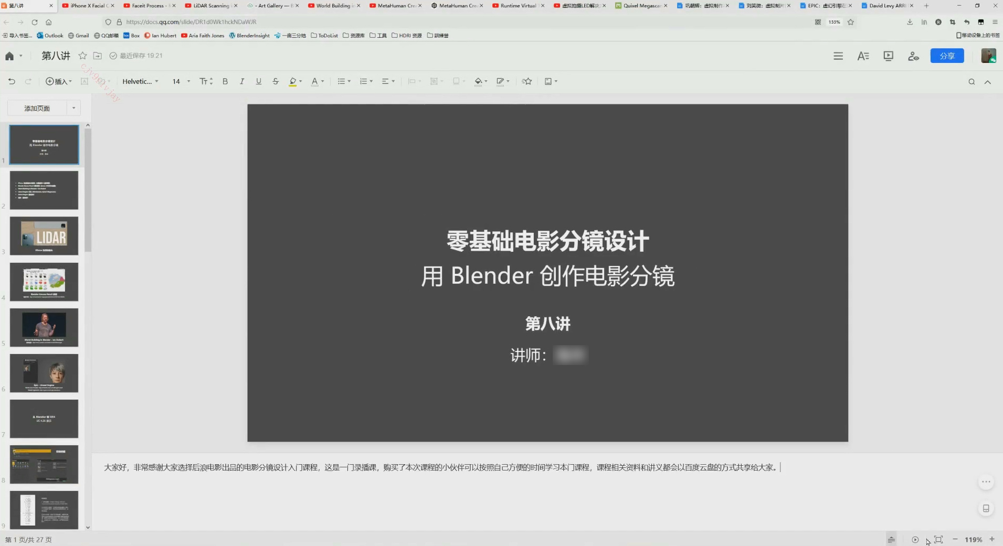Open the slide layout dropdown icon

(x=551, y=81)
